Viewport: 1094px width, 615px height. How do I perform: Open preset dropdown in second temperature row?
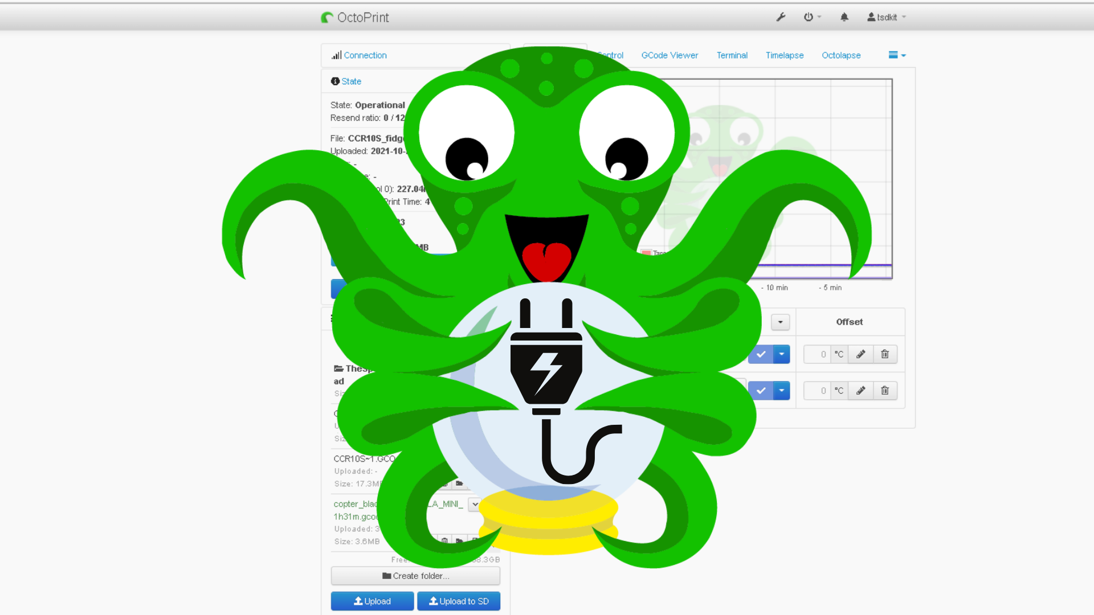click(x=782, y=391)
